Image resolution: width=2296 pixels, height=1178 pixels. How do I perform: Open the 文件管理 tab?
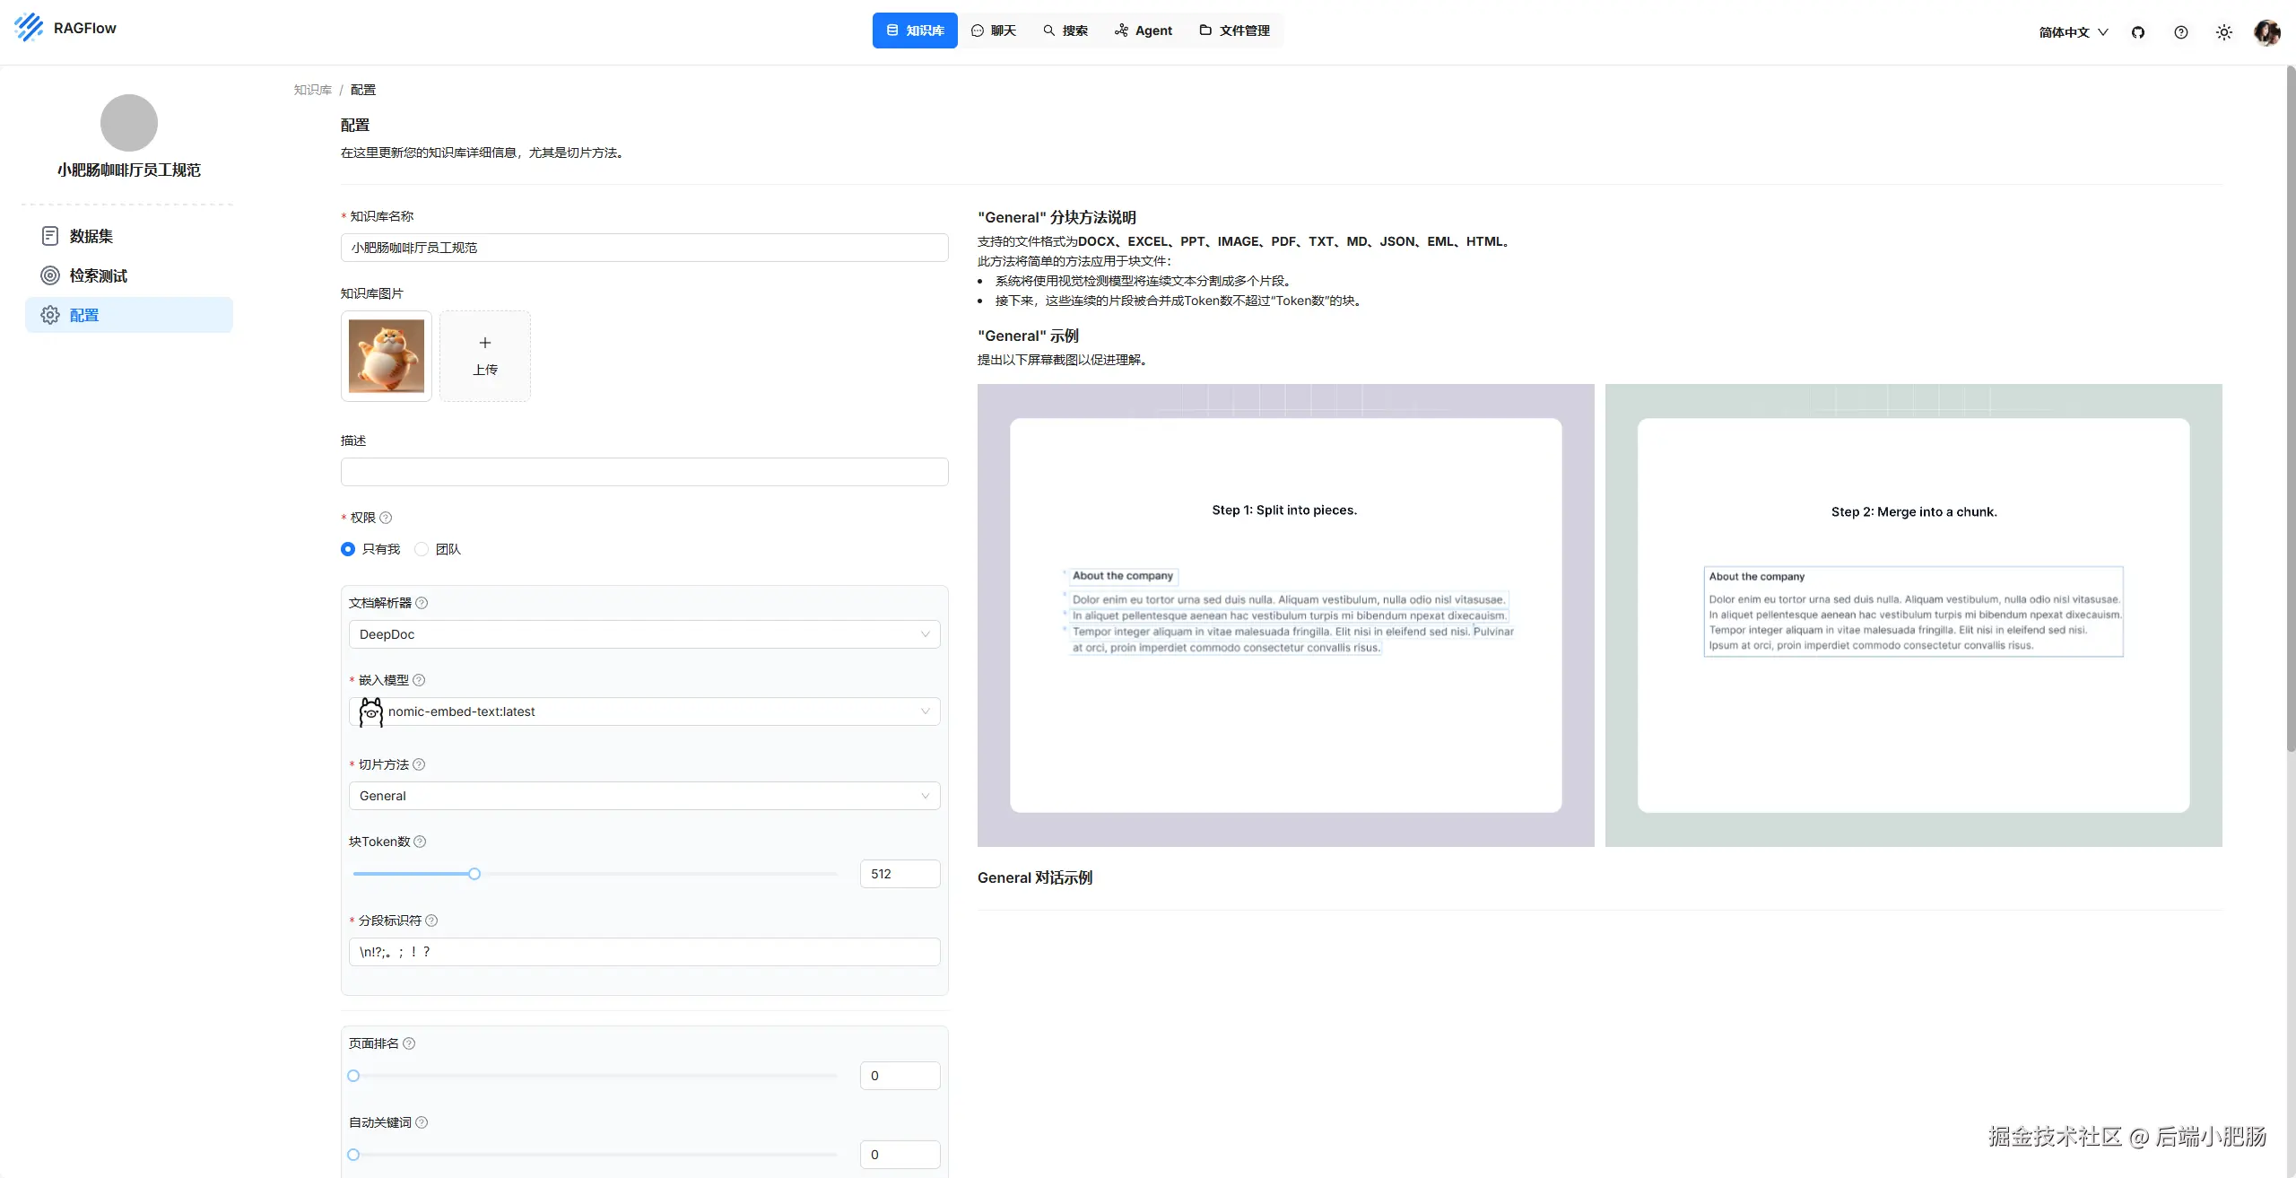pyautogui.click(x=1234, y=31)
